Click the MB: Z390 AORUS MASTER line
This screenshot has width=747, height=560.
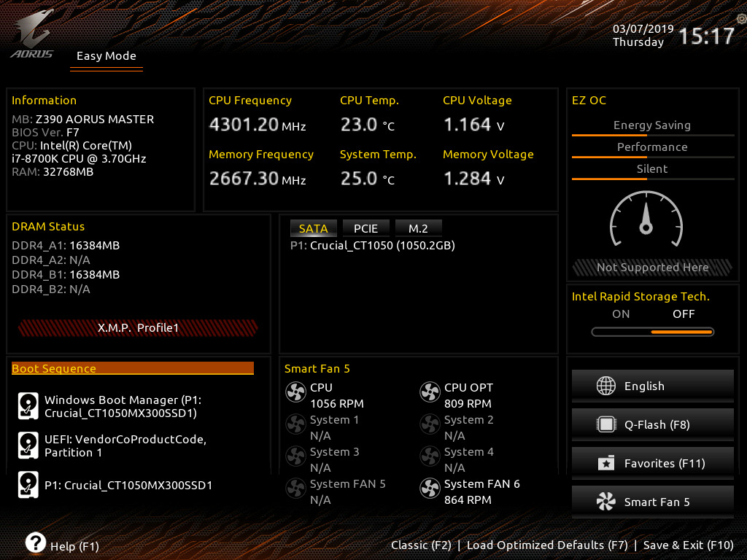83,119
